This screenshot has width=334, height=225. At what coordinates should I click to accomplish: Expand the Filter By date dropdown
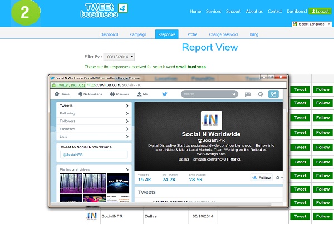click(x=119, y=57)
